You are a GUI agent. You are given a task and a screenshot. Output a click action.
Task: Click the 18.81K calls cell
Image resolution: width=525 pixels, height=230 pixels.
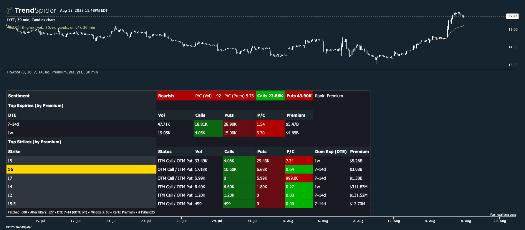tap(208, 124)
